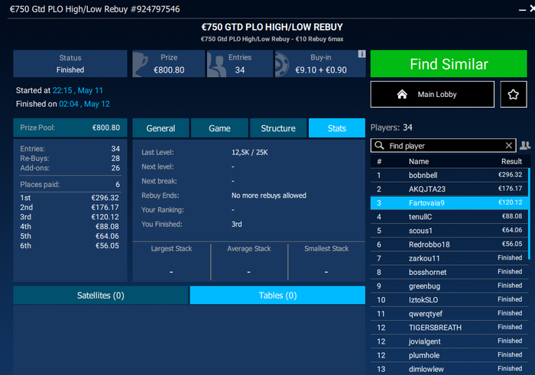Screen dimensions: 535x375
Task: Click the Last Level 12,5K / 25K value
Action: 250,152
